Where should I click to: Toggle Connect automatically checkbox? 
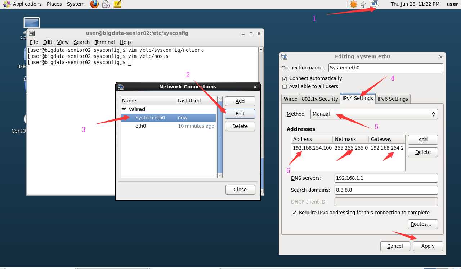click(x=285, y=78)
